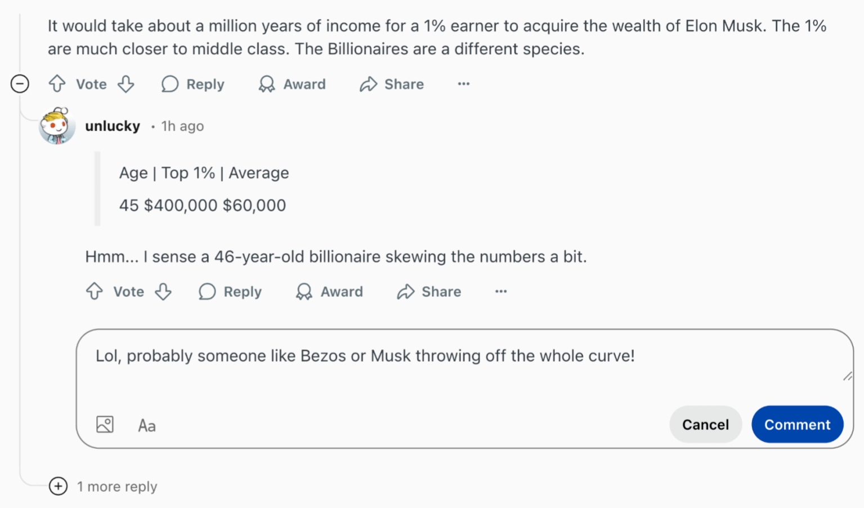Reply to unlucky's comment

230,291
